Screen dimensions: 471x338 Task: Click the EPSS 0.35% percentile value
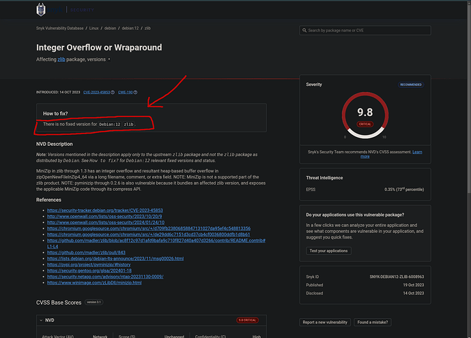pyautogui.click(x=404, y=189)
